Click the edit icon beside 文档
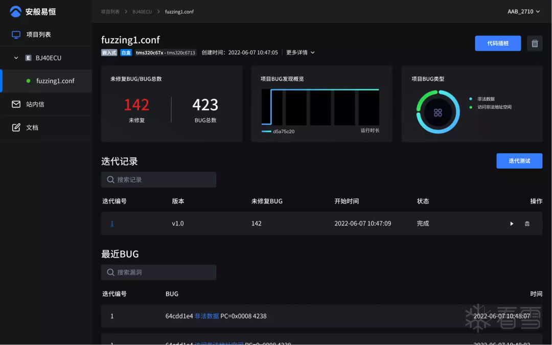Image resolution: width=552 pixels, height=345 pixels. pos(16,127)
